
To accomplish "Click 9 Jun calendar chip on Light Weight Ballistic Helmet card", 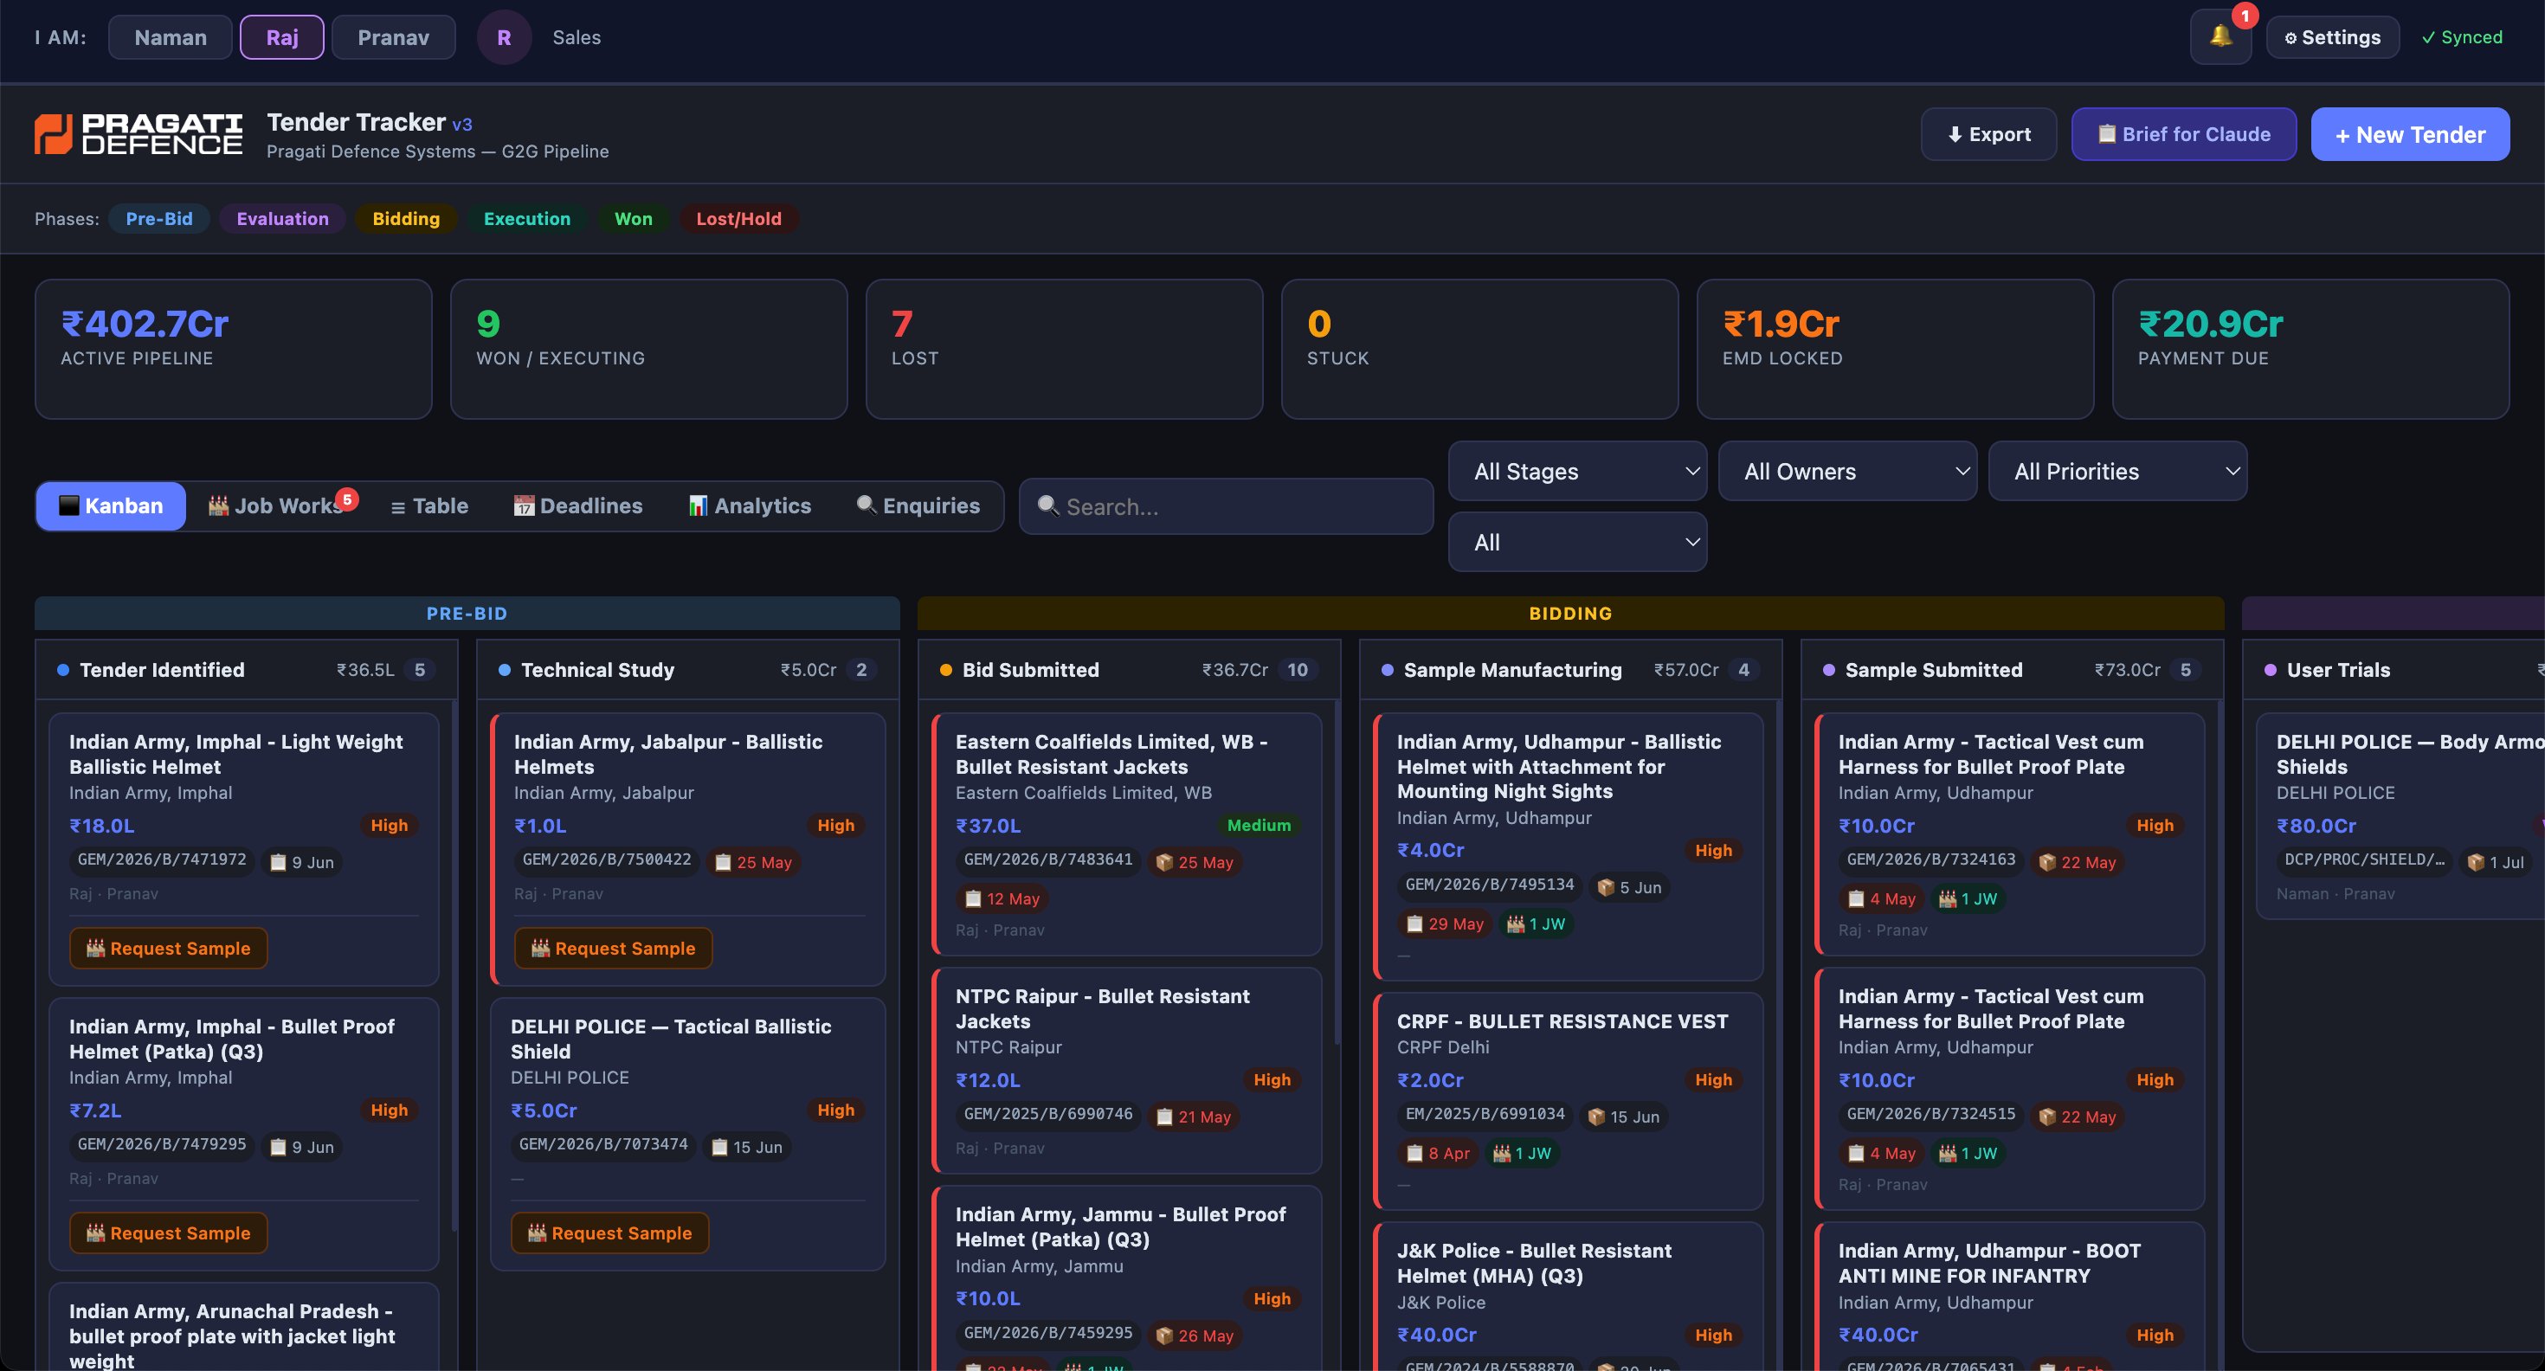I will point(302,862).
